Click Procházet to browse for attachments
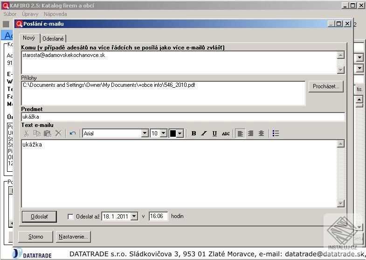The width and height of the screenshot is (366, 260). pyautogui.click(x=326, y=86)
